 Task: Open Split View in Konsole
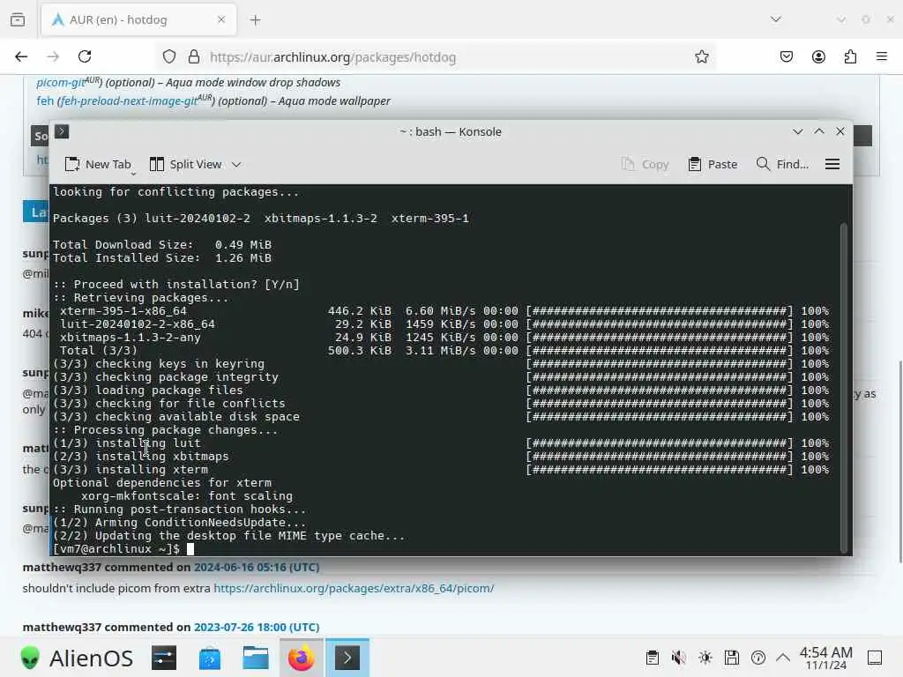pos(186,165)
